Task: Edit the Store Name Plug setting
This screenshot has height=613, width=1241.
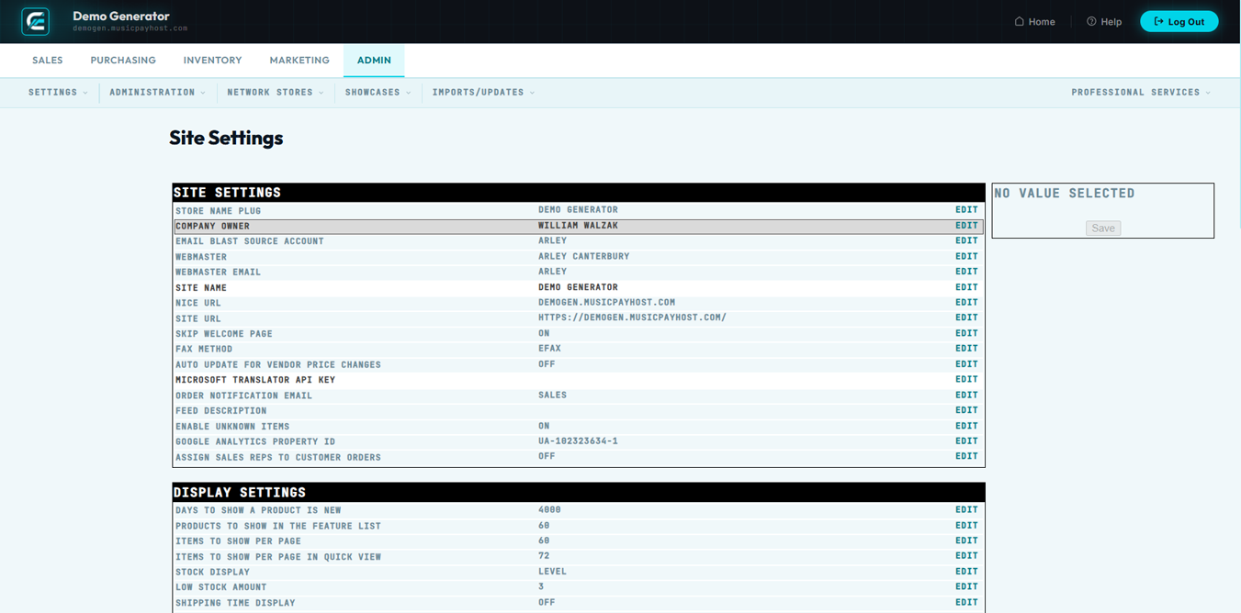Action: tap(966, 210)
